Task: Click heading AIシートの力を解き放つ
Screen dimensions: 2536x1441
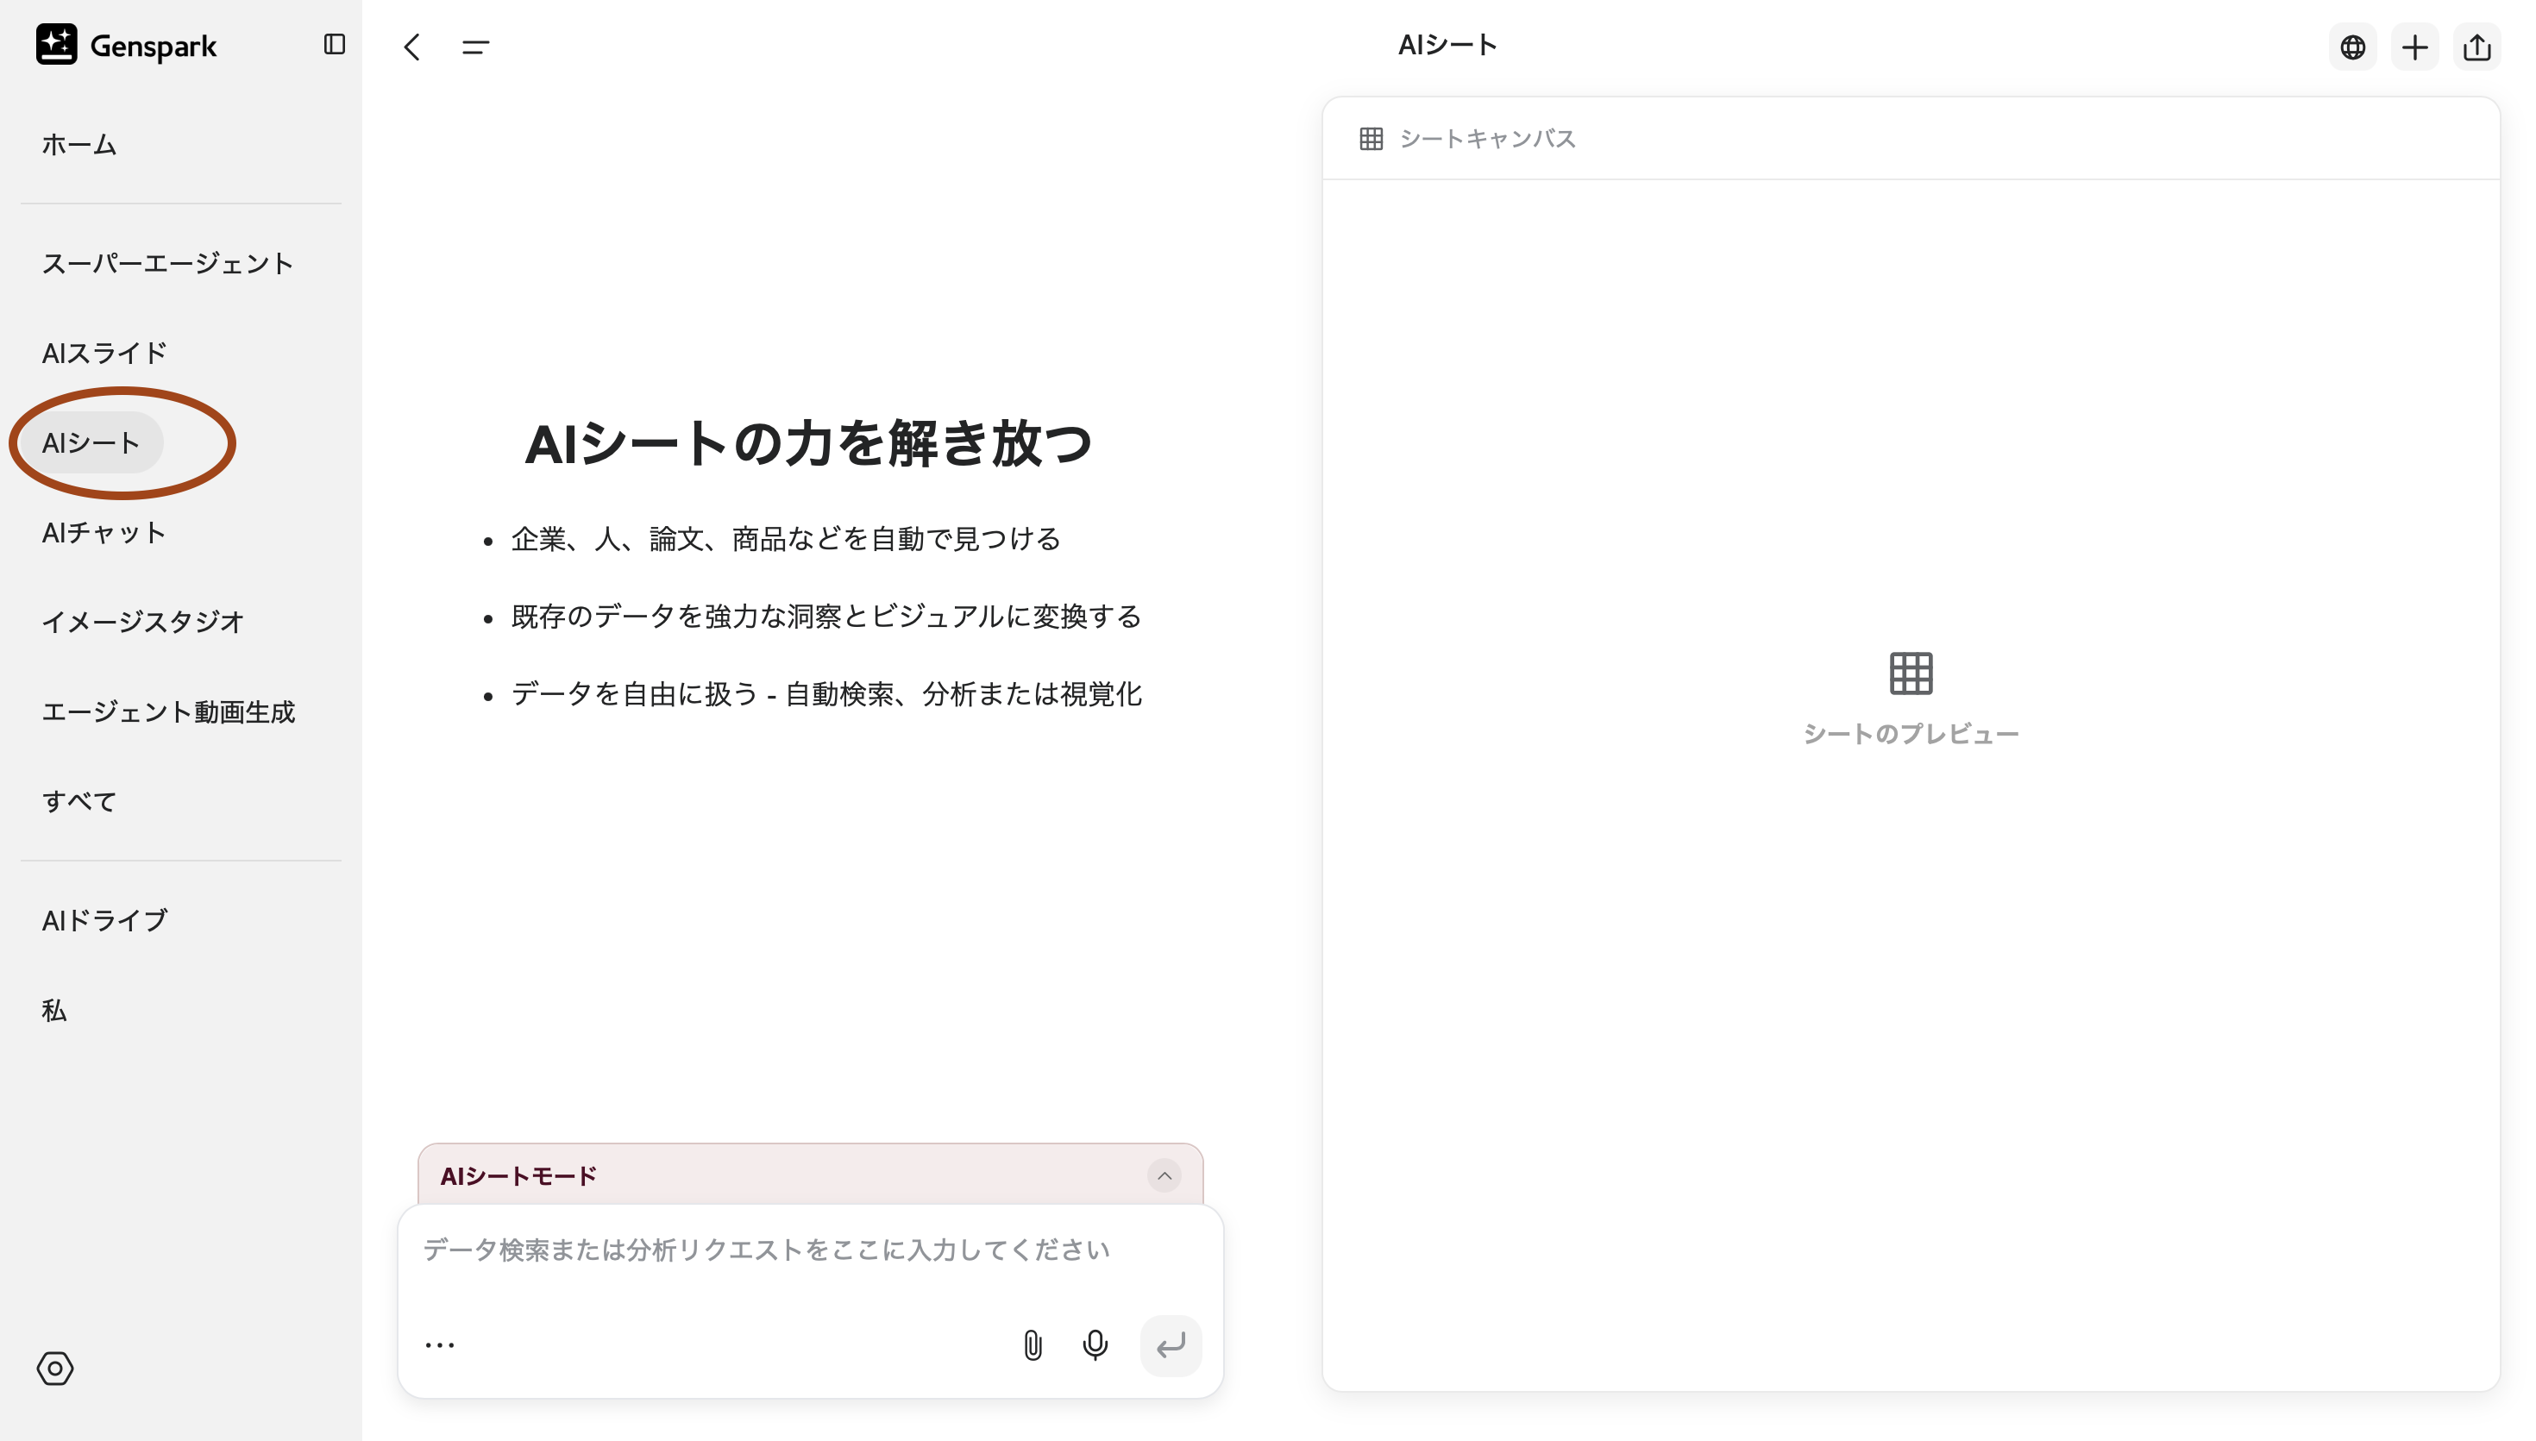Action: coord(807,442)
